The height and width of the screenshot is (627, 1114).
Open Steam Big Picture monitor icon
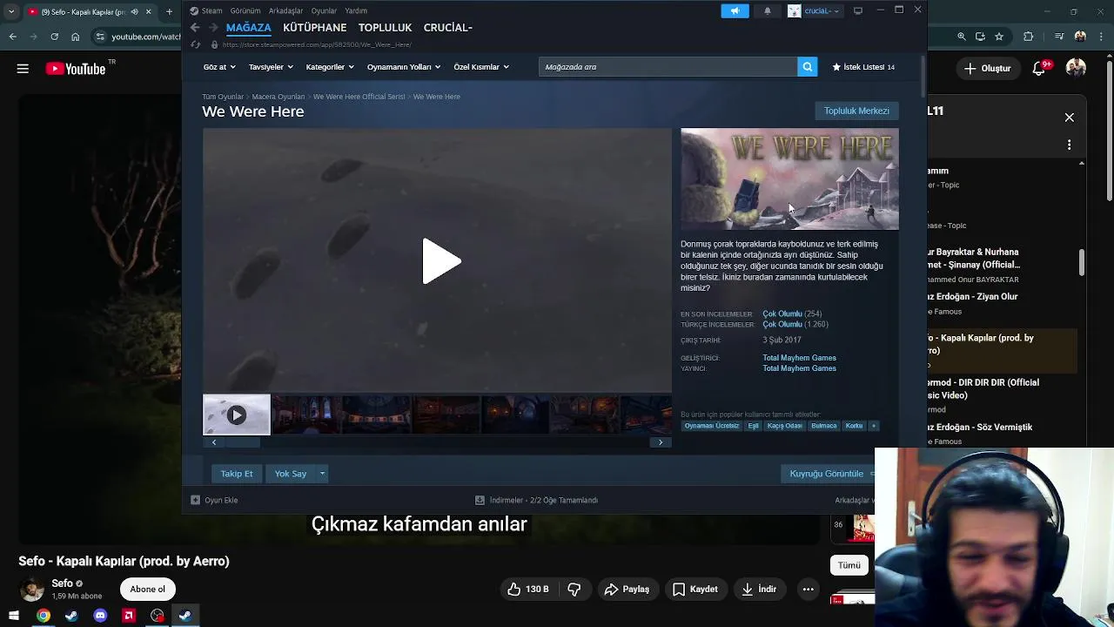tap(858, 10)
